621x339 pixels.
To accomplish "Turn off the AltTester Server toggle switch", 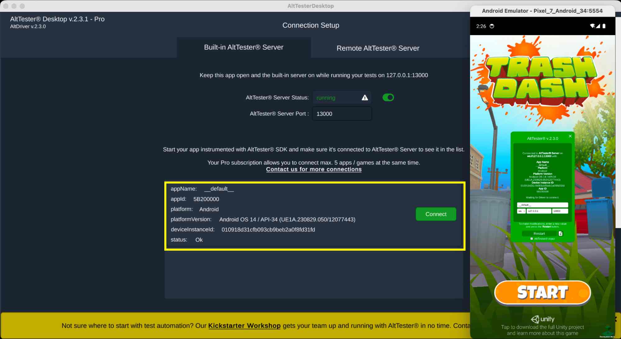I will (x=388, y=97).
